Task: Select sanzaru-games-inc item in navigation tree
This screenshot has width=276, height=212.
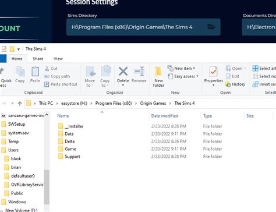Action: point(26,116)
